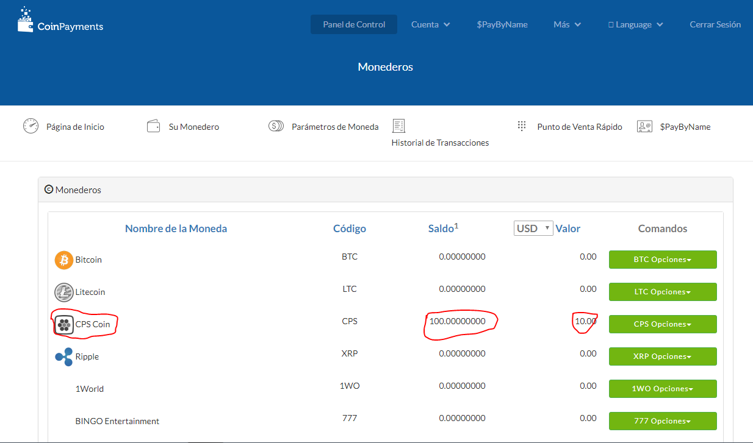Viewport: 753px width, 443px height.
Task: Click the BINGO Entertainment coin name
Action: (x=117, y=421)
